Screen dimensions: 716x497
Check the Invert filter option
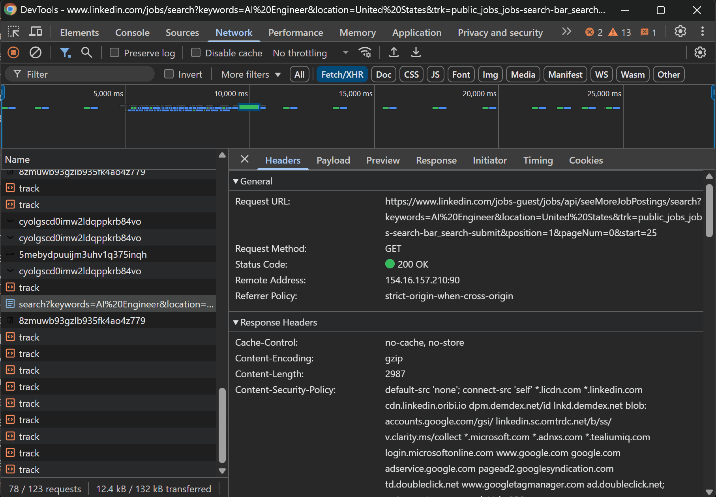[x=169, y=74]
